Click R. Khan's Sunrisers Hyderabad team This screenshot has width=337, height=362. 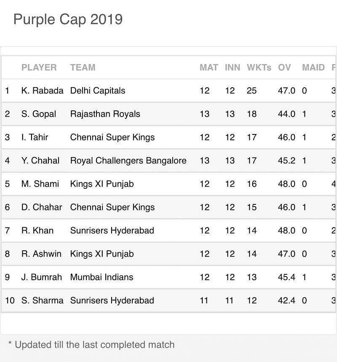(112, 231)
